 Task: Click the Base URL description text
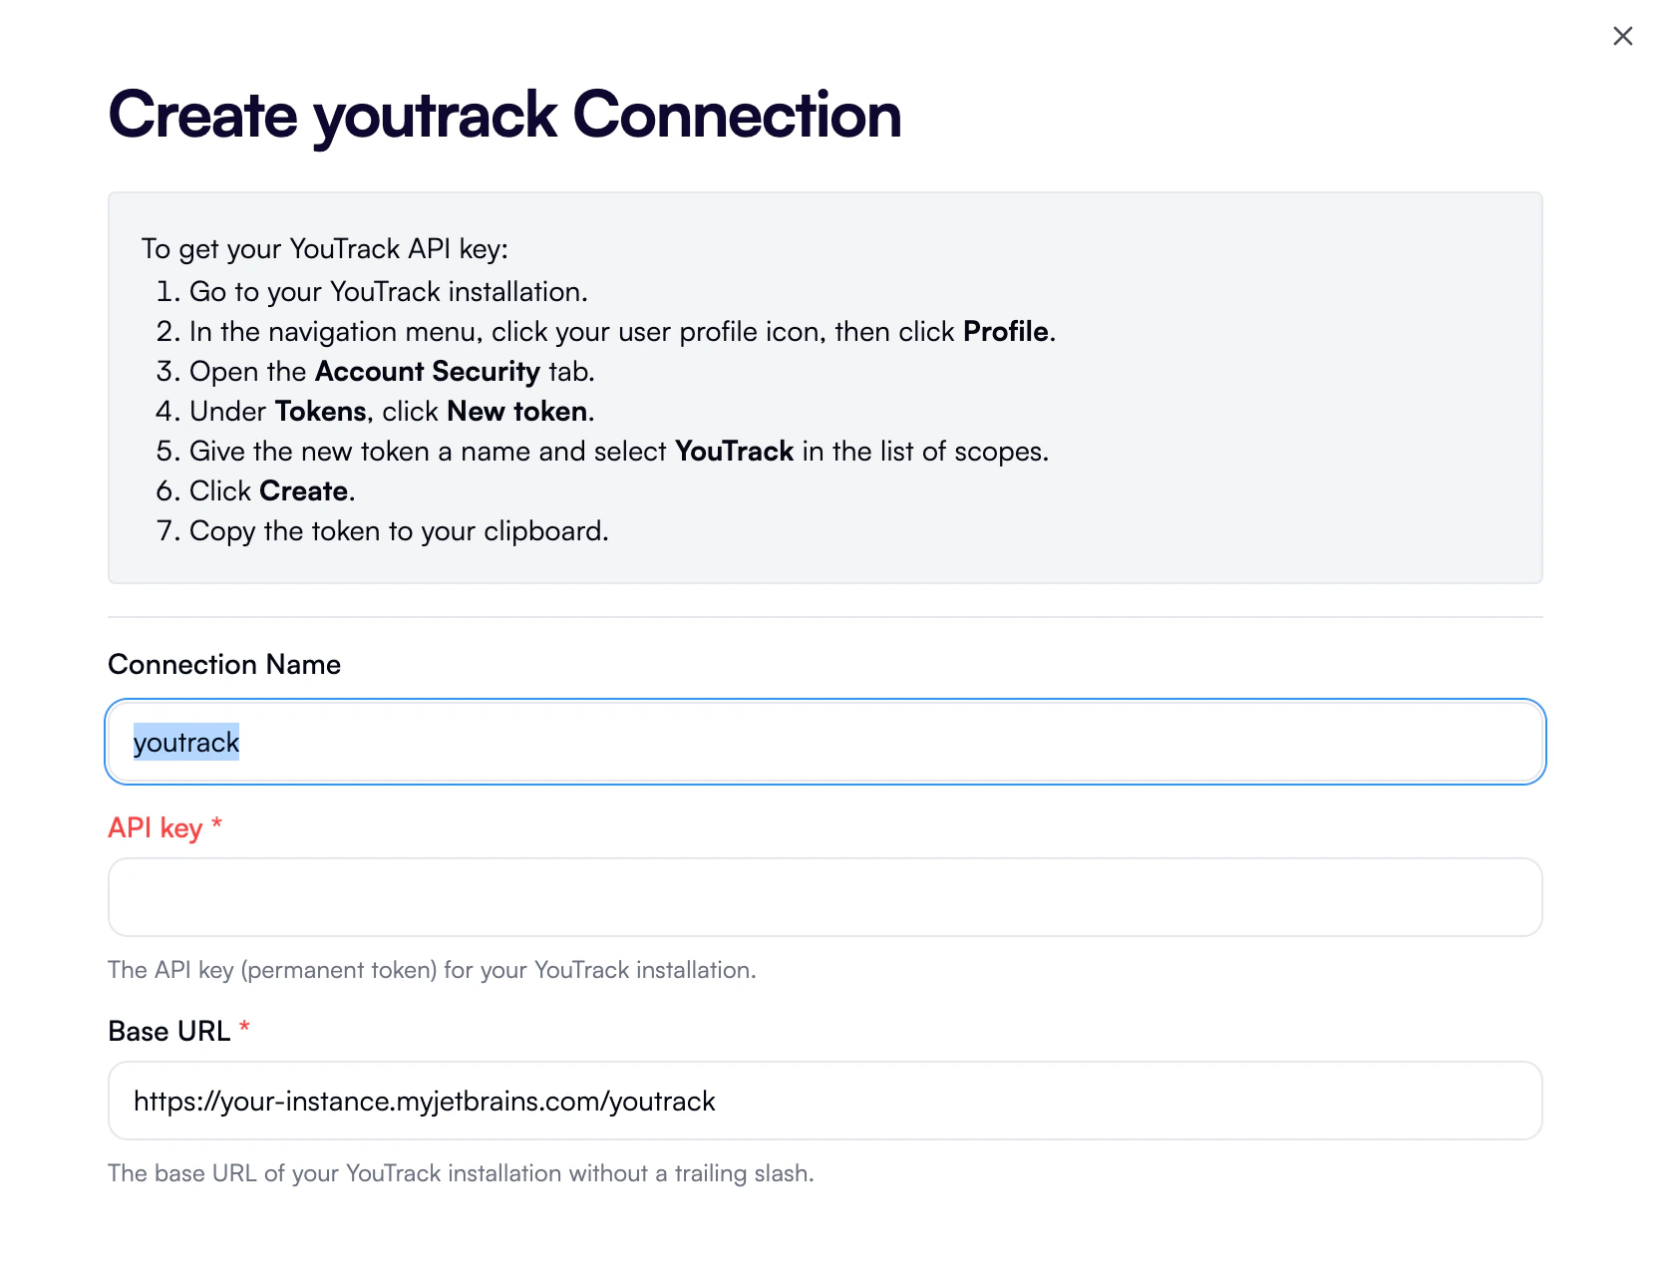461,1173
